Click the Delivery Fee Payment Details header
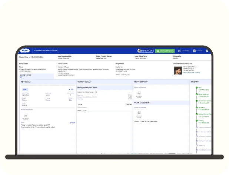The image size is (229, 175). point(87,87)
